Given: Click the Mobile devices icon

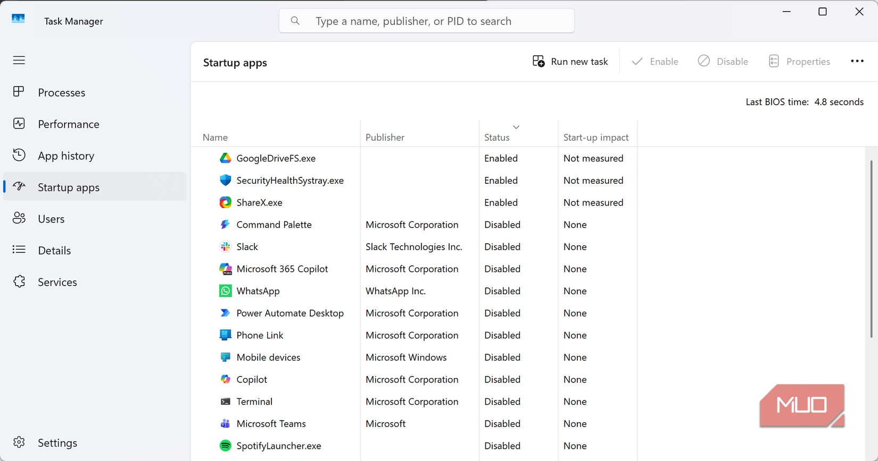Looking at the screenshot, I should pyautogui.click(x=226, y=357).
